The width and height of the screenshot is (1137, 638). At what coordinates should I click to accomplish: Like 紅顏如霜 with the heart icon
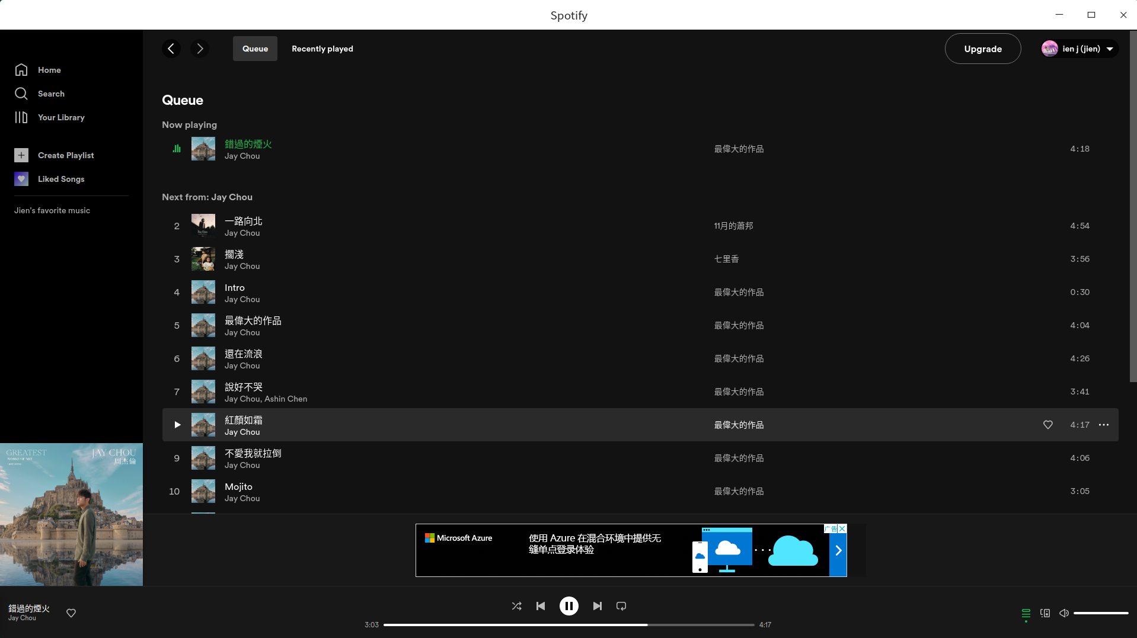1048,425
